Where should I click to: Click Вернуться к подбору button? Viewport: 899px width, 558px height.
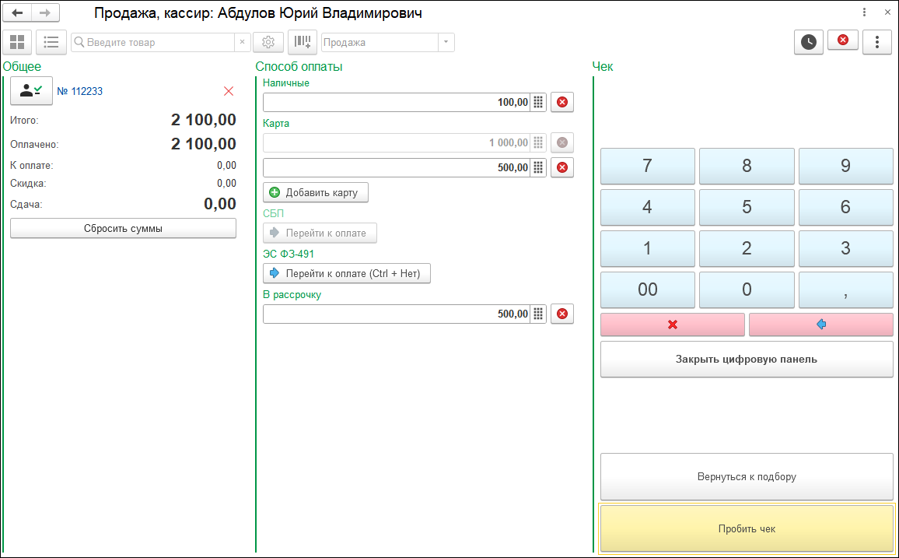coord(747,477)
